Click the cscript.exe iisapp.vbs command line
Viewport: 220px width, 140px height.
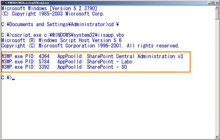63,35
